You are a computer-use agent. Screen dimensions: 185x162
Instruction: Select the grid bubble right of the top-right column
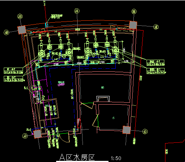point(156,27)
